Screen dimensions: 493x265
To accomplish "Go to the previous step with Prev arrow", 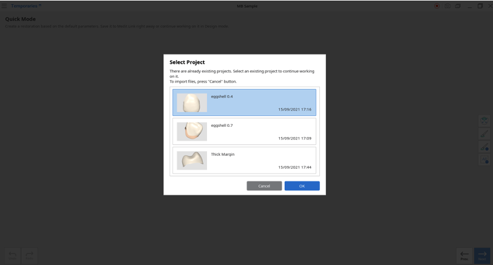I will 464,255.
